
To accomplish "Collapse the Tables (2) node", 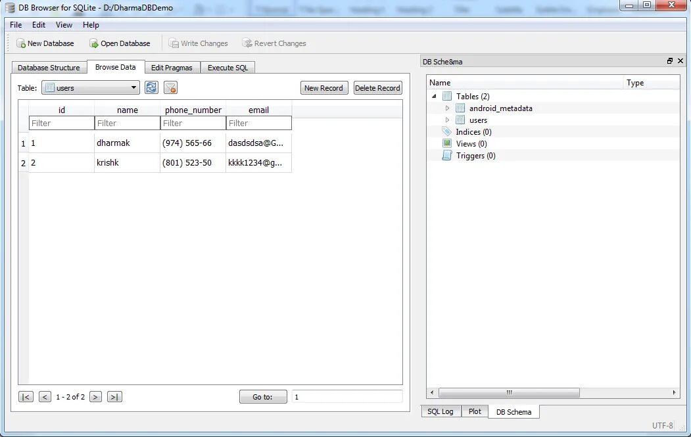I will click(434, 96).
